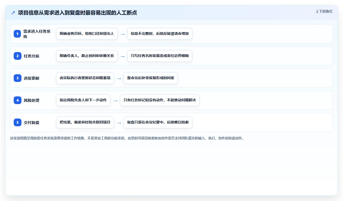Click the arrow icon beside the flowchart title
This screenshot has height=201, width=343.
point(13,13)
